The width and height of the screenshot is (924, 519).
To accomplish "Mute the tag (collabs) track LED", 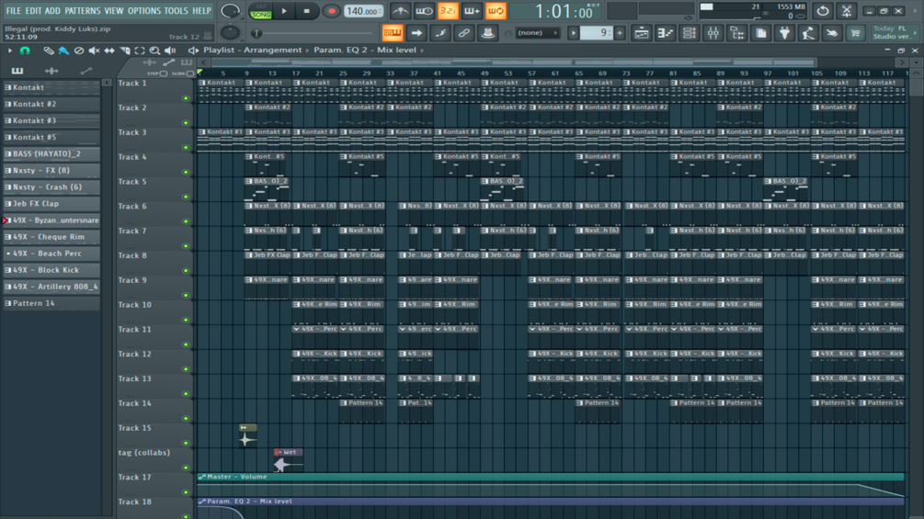I will click(187, 468).
